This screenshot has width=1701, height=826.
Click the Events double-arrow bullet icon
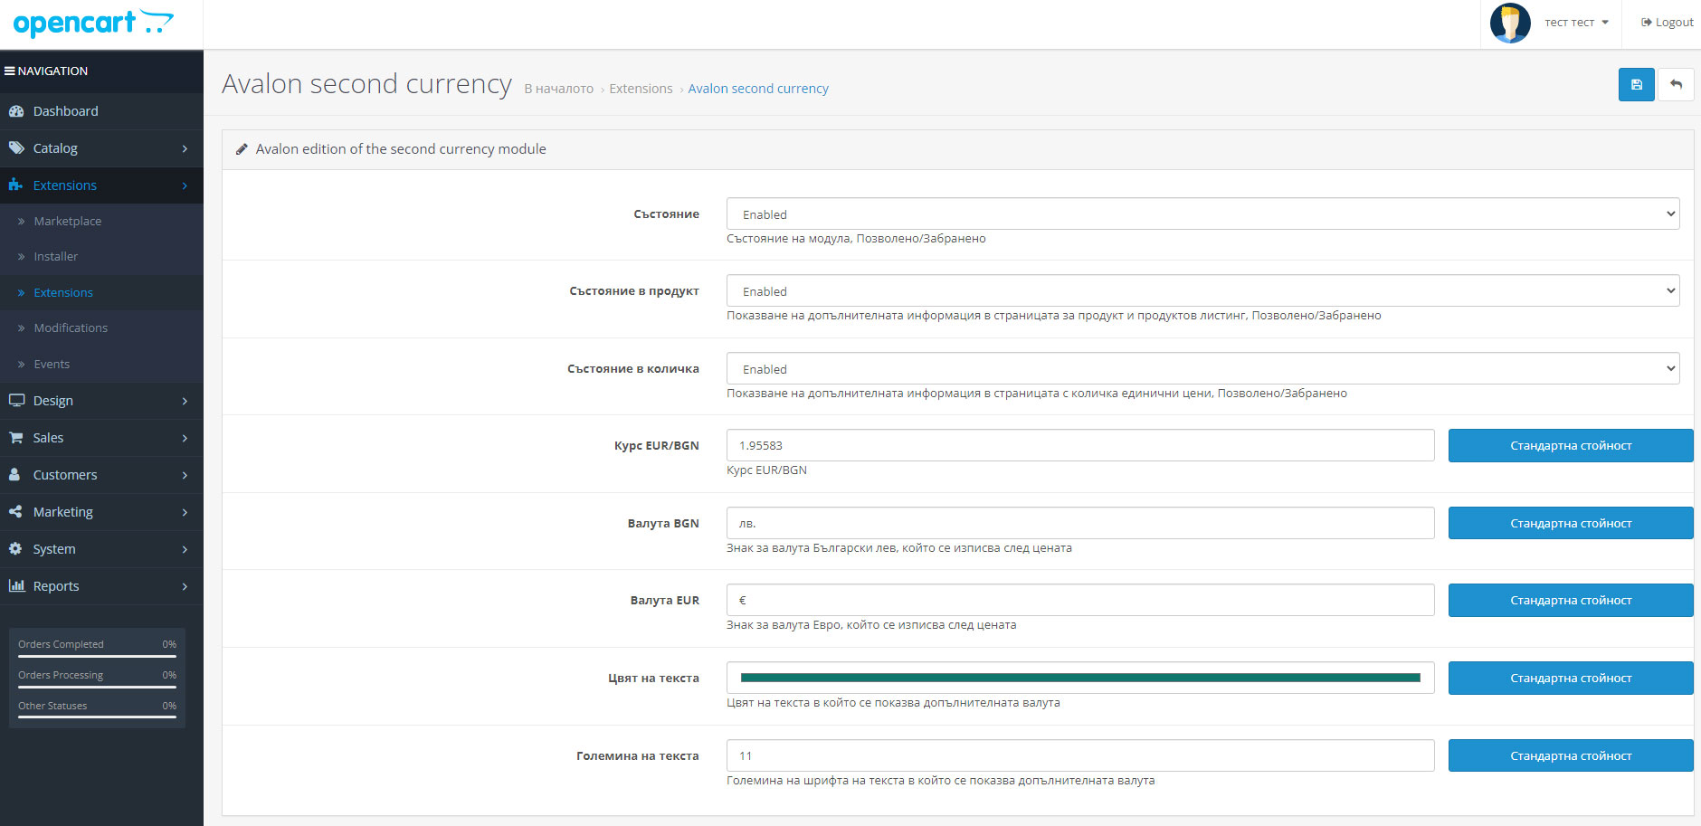[x=21, y=365]
